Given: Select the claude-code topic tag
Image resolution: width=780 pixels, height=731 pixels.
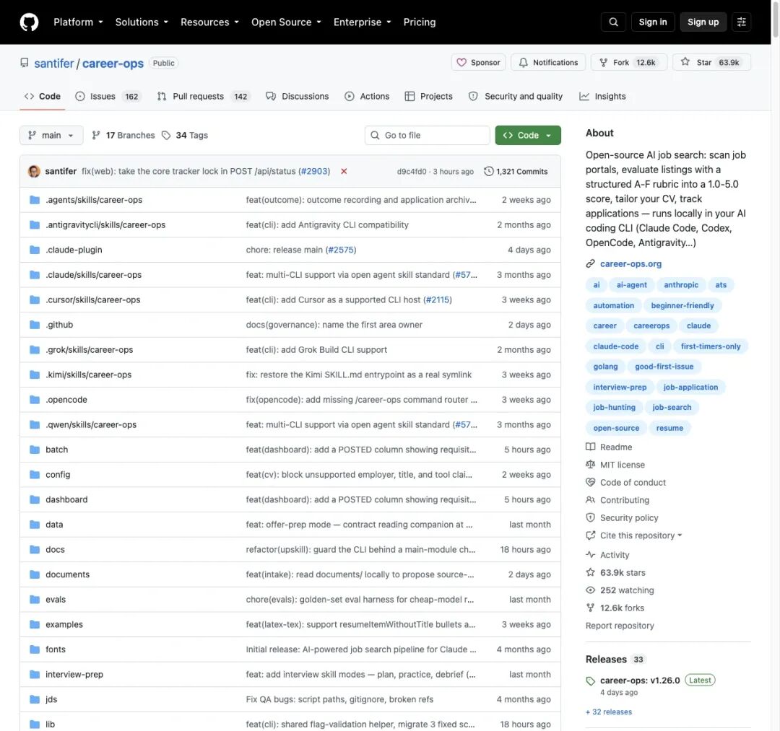Looking at the screenshot, I should click(x=616, y=346).
